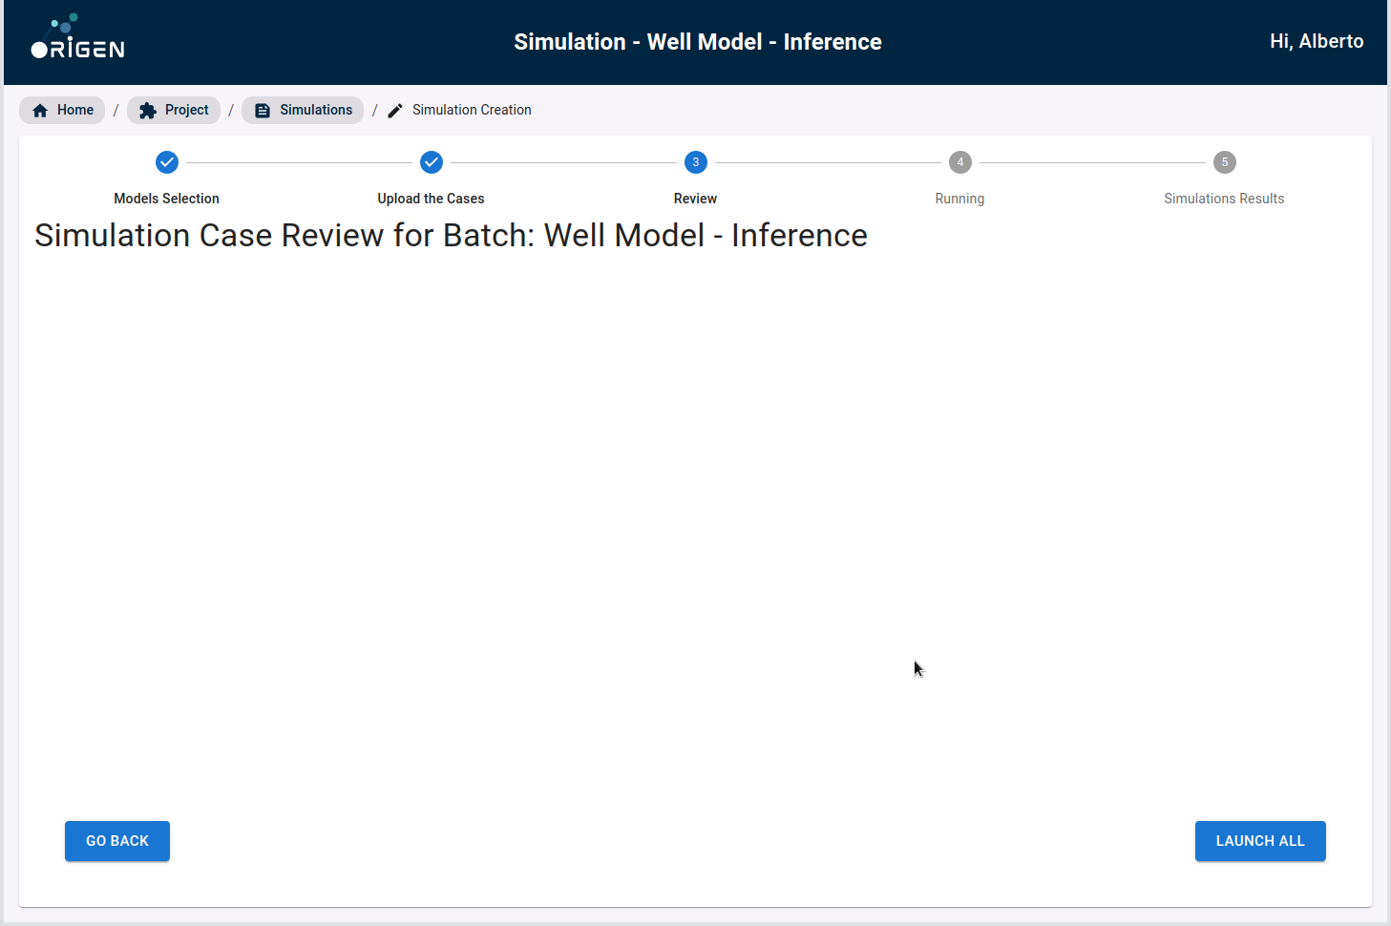Click the Simulation Case Review for Batch heading
1391x926 pixels.
(x=451, y=235)
